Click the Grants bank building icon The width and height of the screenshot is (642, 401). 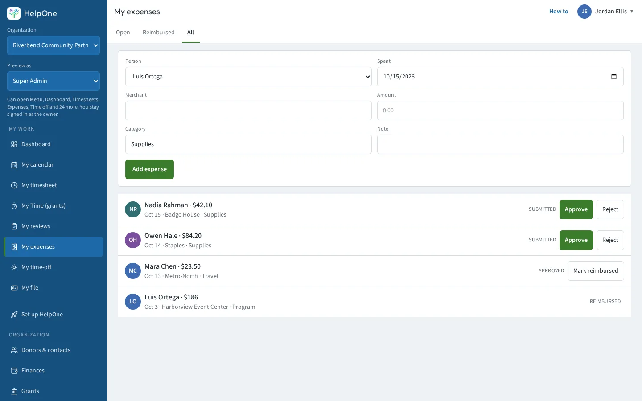click(14, 391)
